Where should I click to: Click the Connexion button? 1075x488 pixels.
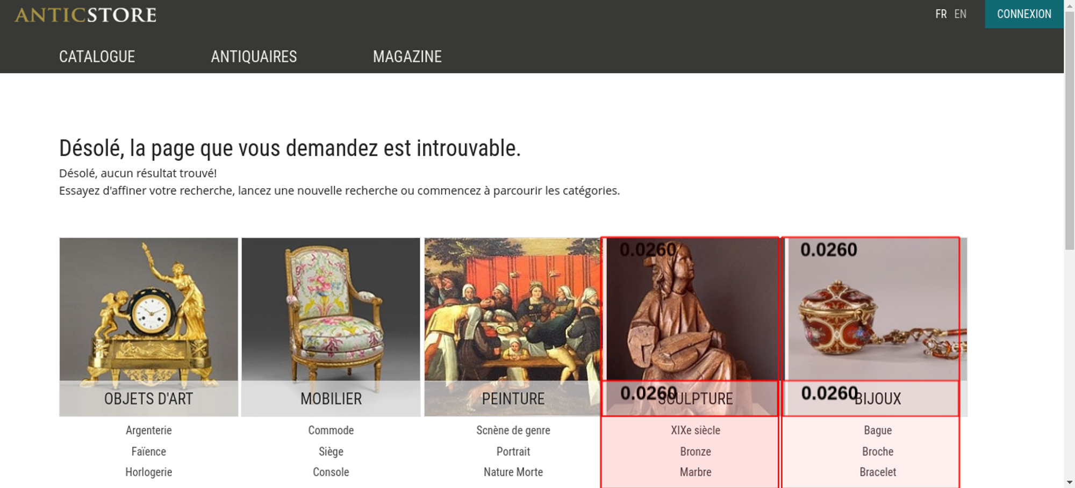click(1024, 14)
